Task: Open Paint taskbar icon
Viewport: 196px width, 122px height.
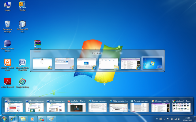Action: coord(51,119)
